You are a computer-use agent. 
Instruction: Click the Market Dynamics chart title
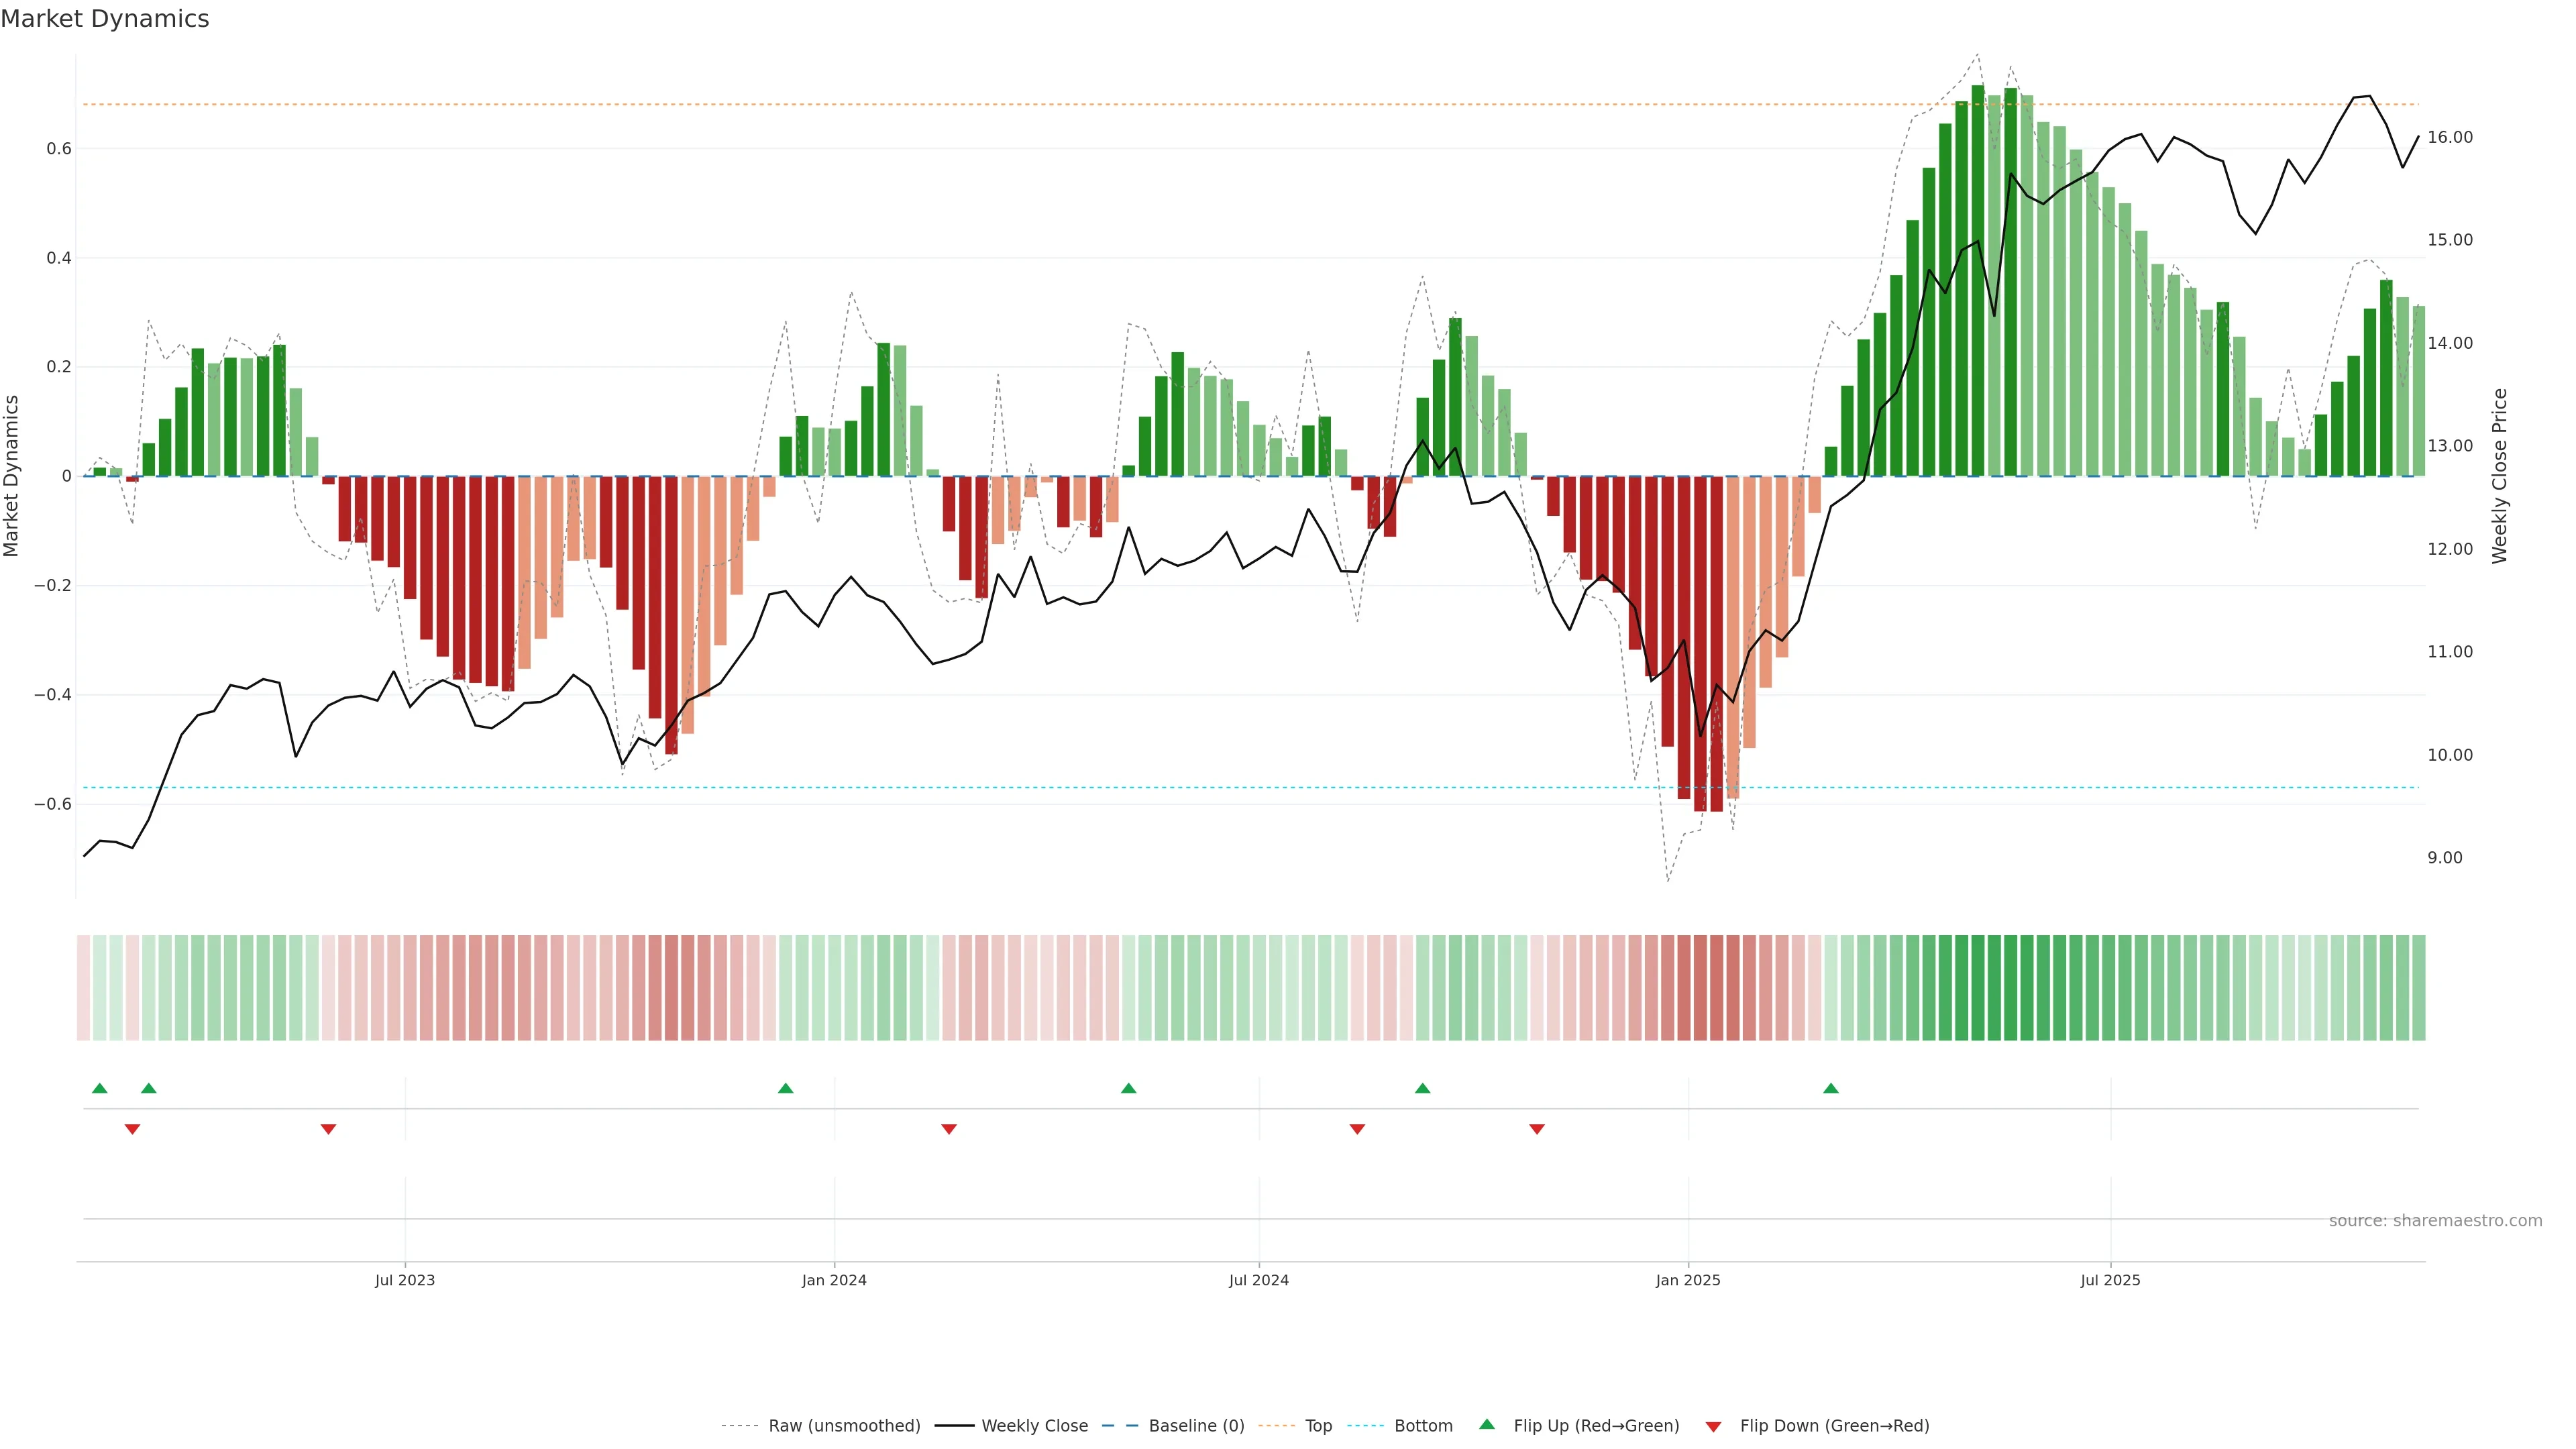click(105, 19)
